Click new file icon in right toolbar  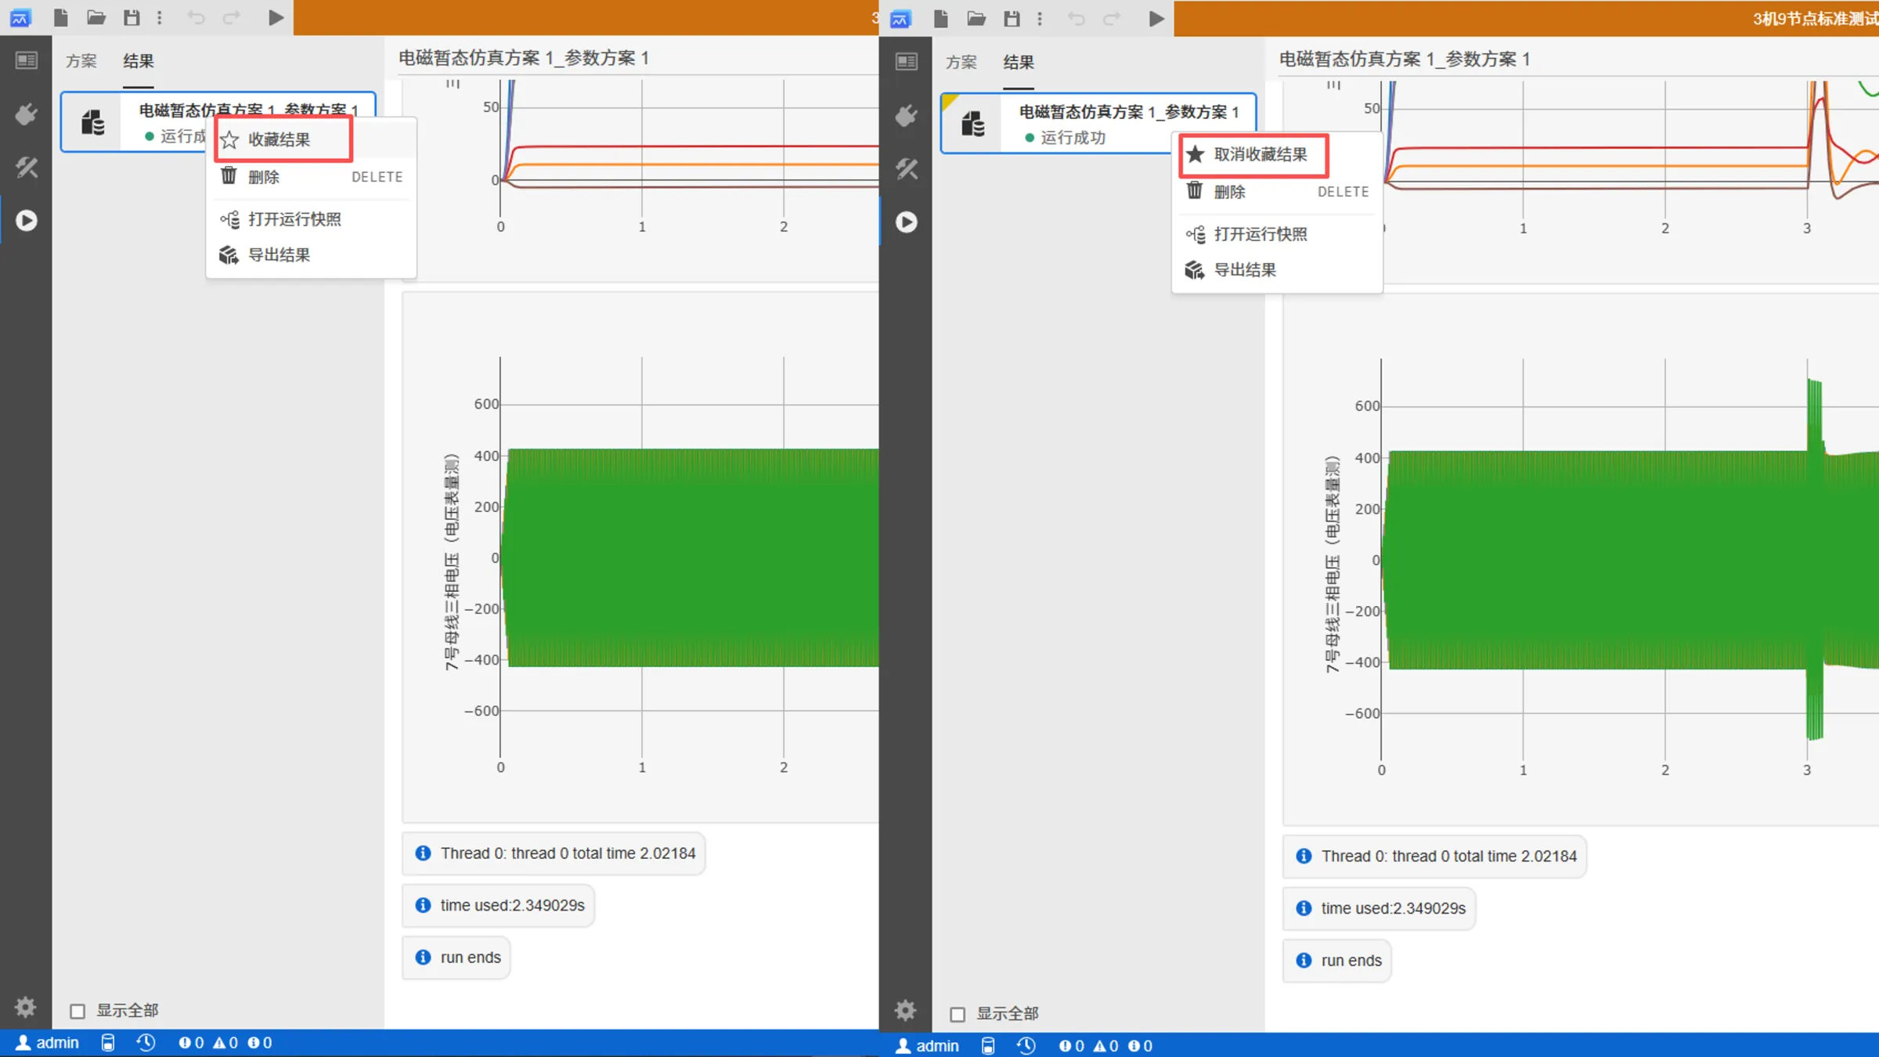click(x=940, y=18)
